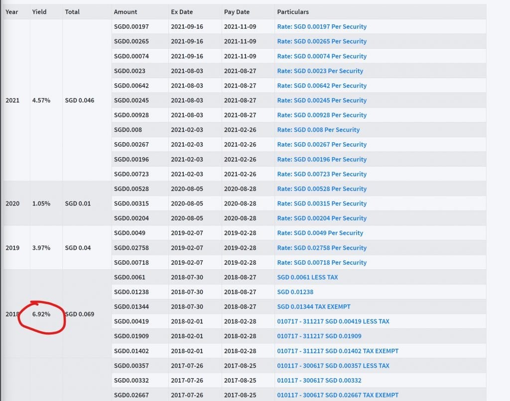
Task: Open the "Rate: SGD 0.00204 Per Security" link
Action: [322, 218]
